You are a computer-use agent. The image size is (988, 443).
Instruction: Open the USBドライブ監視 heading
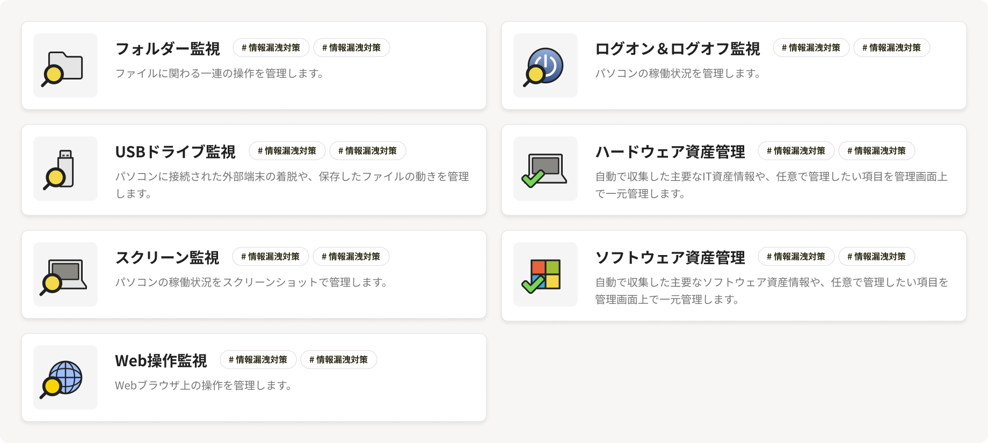[176, 151]
